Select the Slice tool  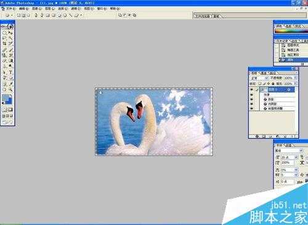pos(10,44)
